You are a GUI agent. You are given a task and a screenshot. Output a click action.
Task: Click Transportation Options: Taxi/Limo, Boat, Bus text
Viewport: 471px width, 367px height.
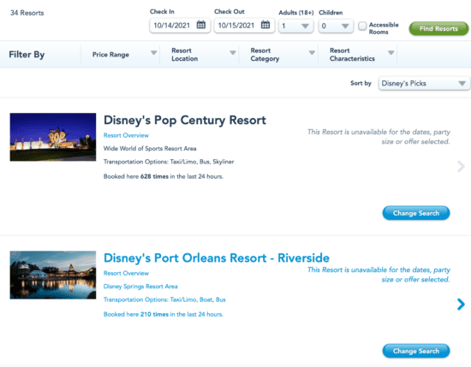tap(164, 299)
